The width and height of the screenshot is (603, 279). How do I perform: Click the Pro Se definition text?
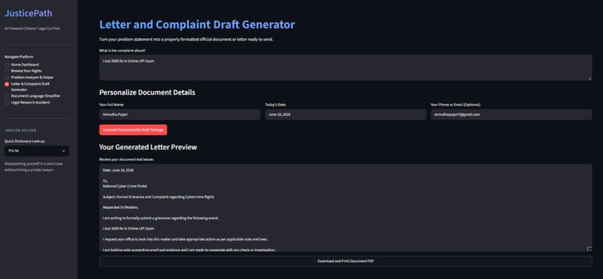click(x=34, y=167)
